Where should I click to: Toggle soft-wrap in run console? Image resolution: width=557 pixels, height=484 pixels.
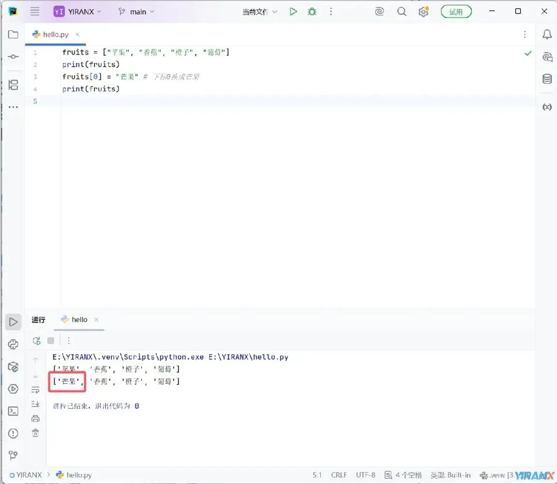coord(36,390)
